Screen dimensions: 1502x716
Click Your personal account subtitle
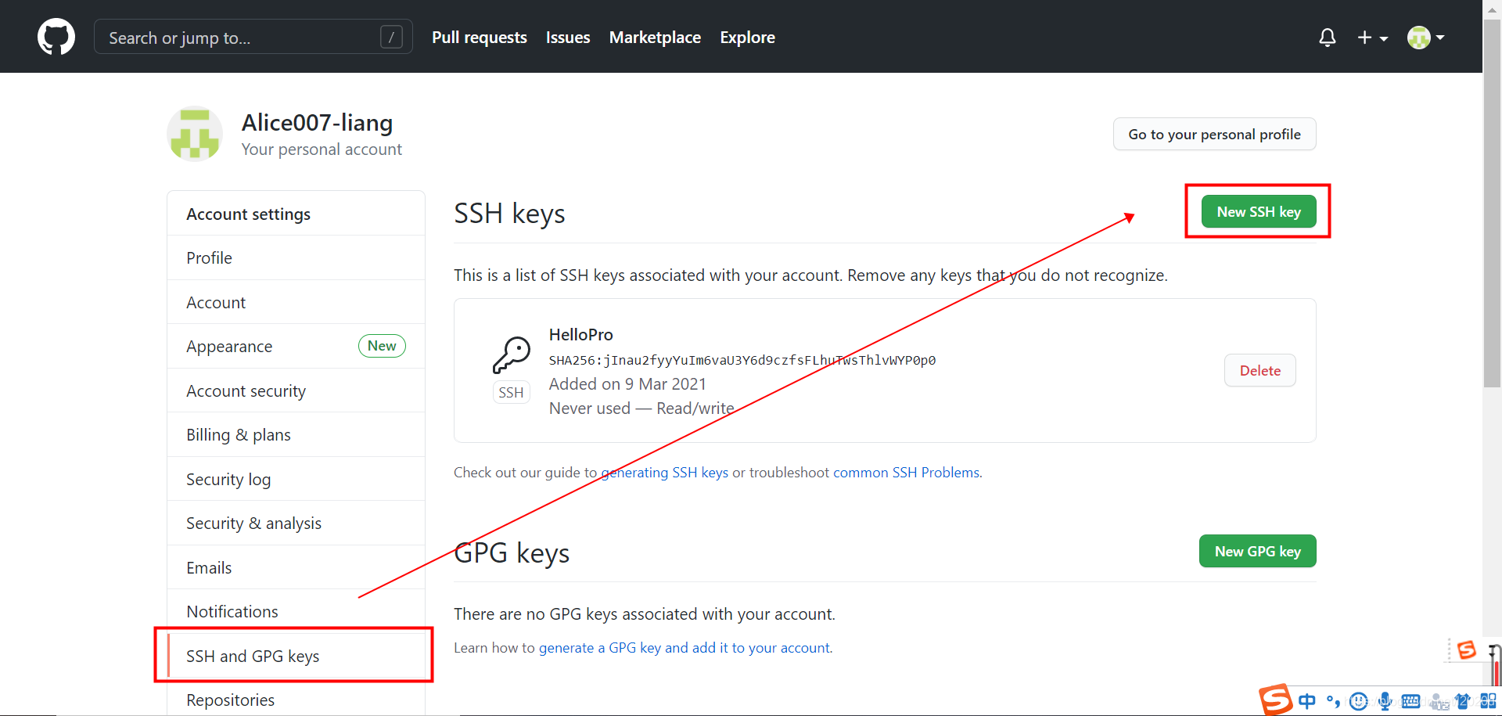[x=322, y=149]
